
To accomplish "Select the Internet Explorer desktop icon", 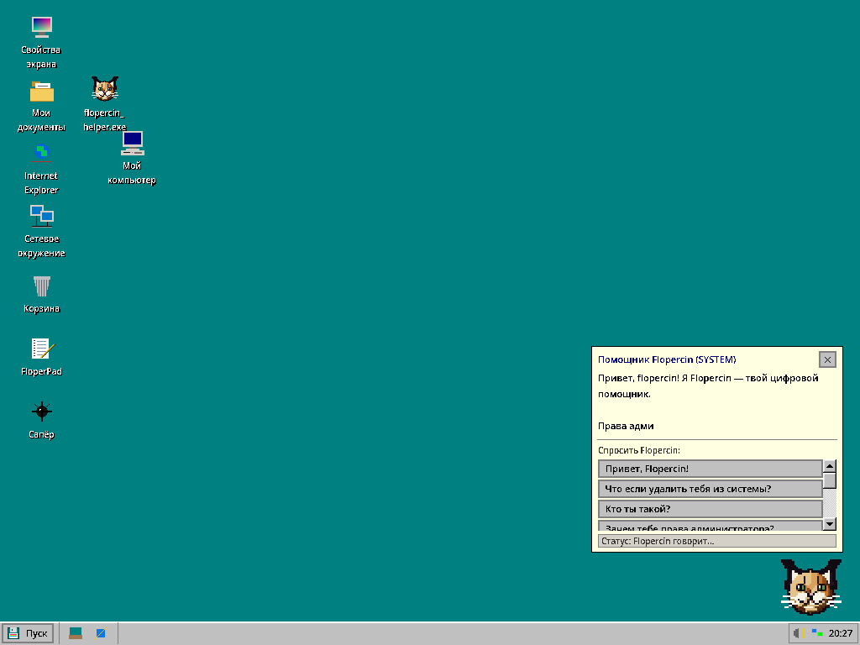I will click(x=41, y=169).
